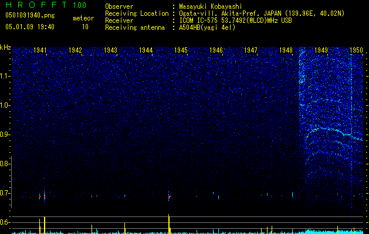
Task: Click the red meteor echo near 1945
Action: click(169, 197)
